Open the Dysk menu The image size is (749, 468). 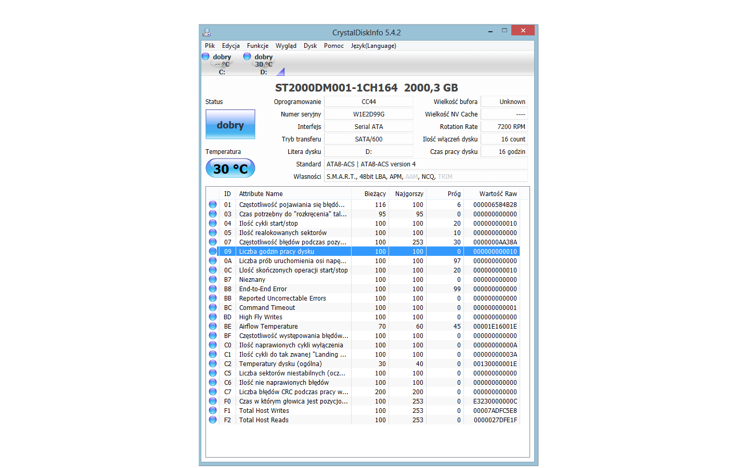click(310, 46)
